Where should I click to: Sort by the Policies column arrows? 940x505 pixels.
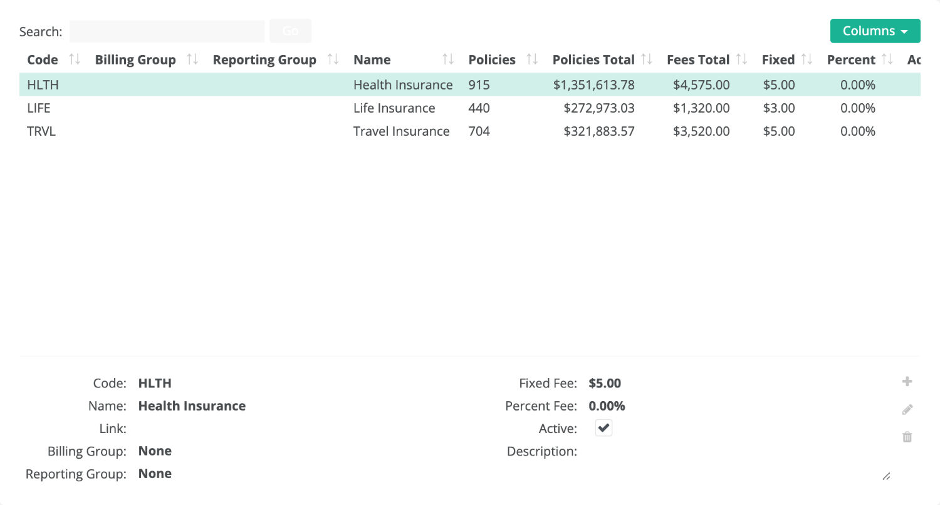532,59
